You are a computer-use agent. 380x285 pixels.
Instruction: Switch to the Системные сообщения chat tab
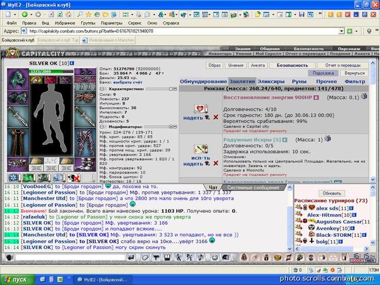click(x=253, y=187)
